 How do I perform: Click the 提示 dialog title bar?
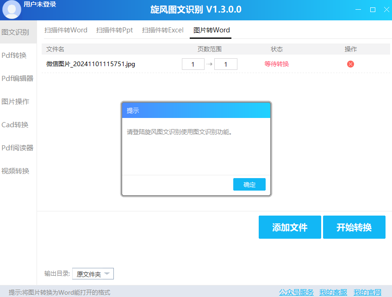(196, 110)
